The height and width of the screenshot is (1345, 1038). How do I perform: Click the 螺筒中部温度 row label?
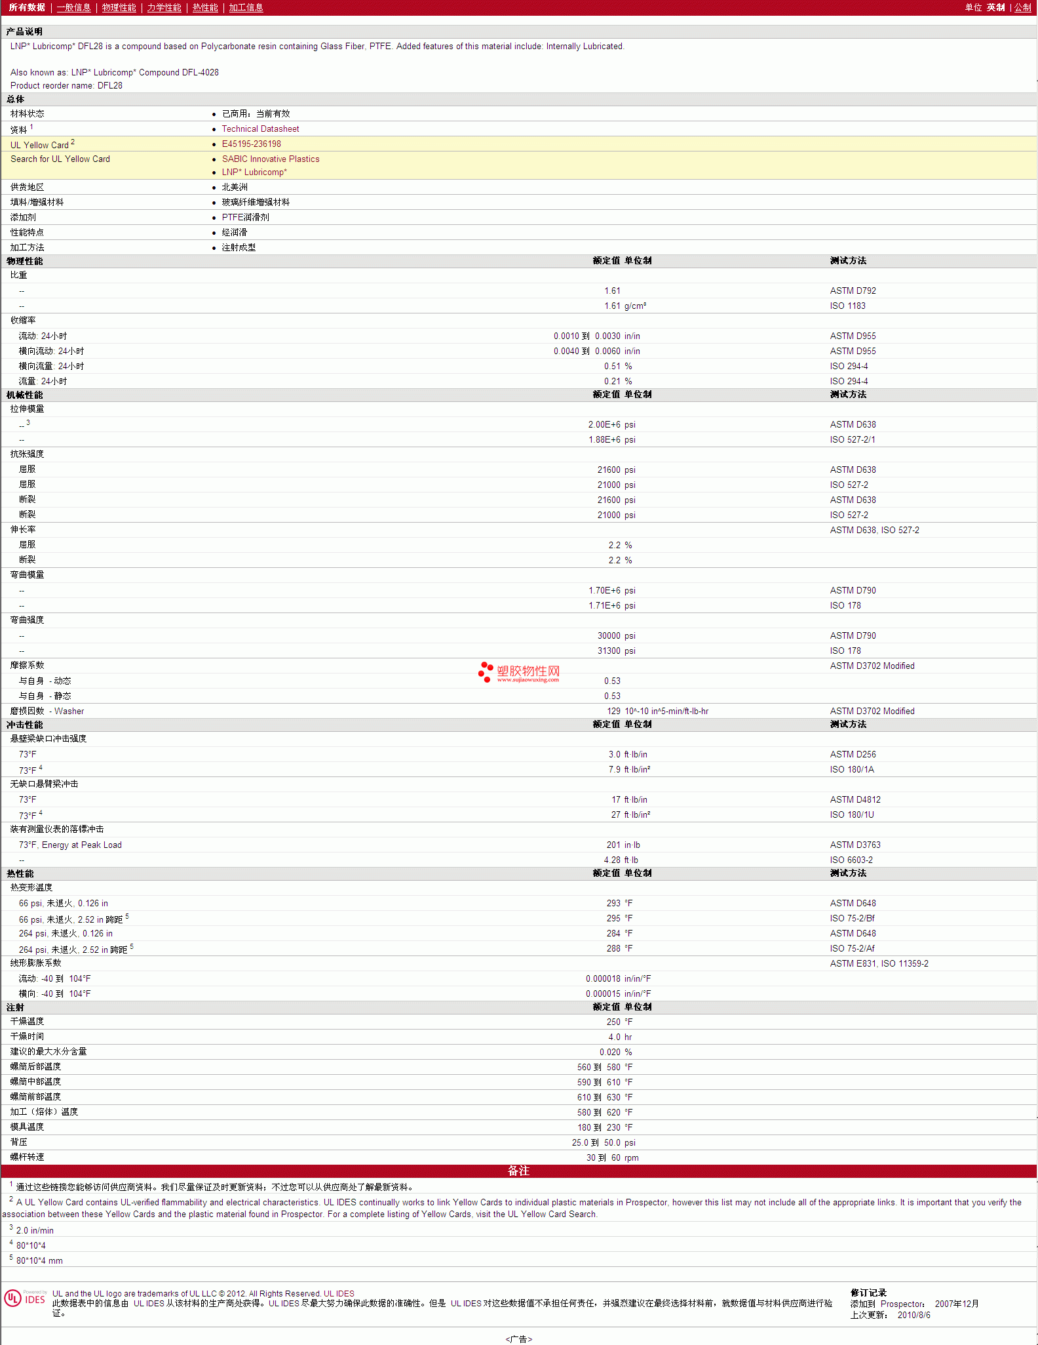tap(36, 1082)
